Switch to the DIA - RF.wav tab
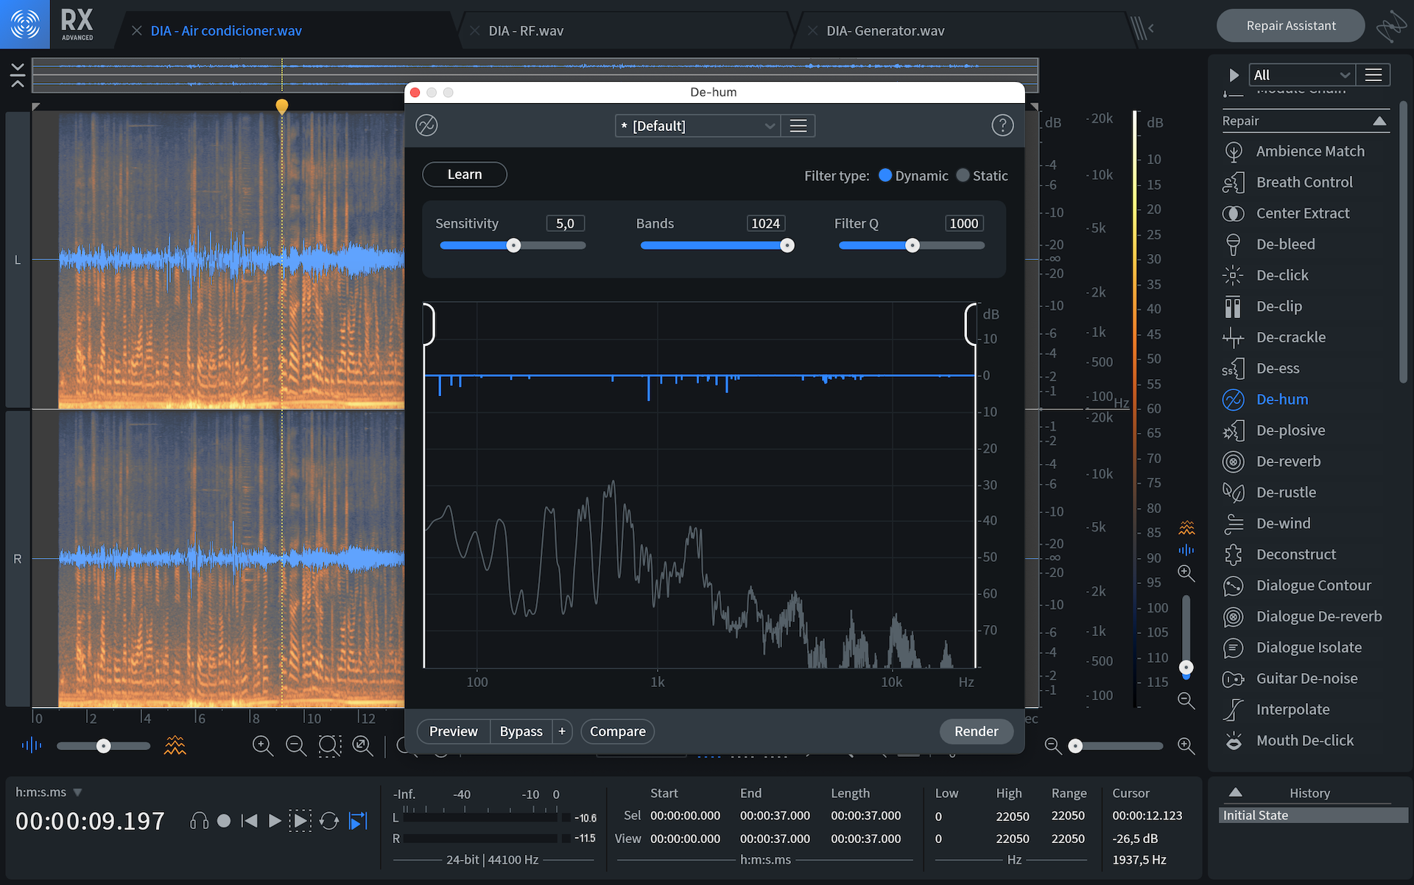 [526, 31]
